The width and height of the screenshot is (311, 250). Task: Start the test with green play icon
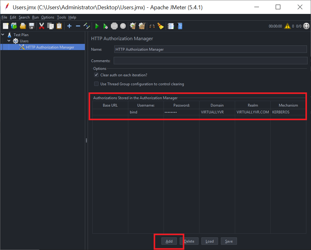point(97,26)
